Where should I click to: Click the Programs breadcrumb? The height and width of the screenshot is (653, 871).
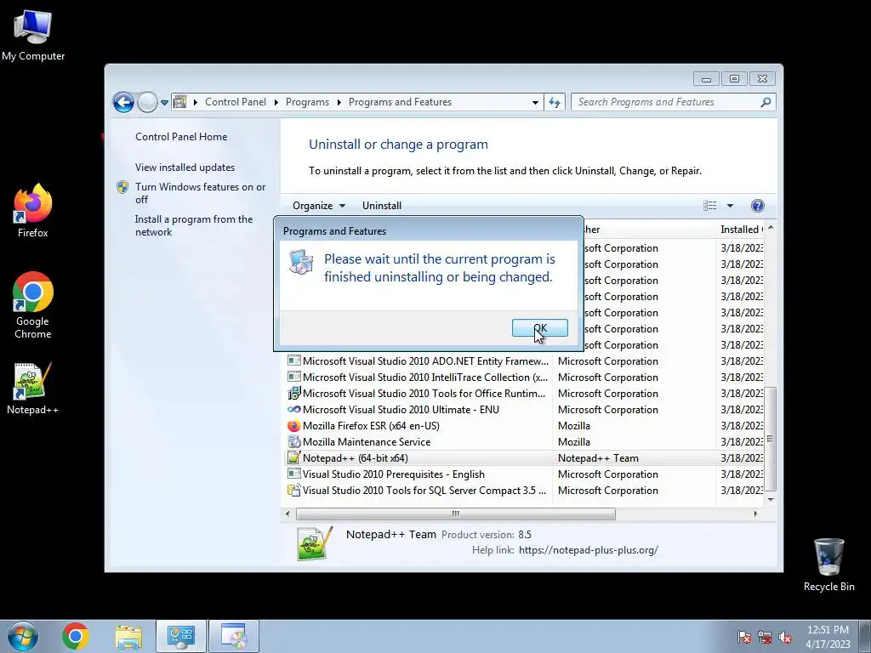pyautogui.click(x=307, y=102)
